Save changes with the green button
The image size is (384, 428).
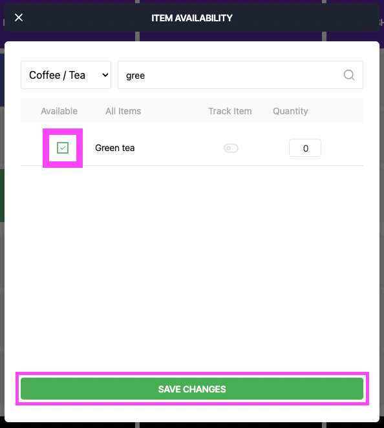192,389
